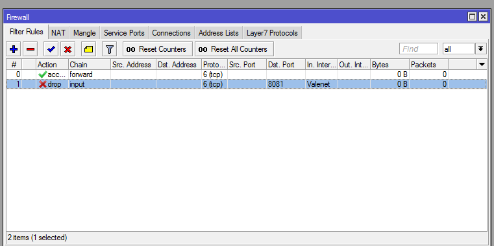
Task: Select the 'input' chain cell
Action: click(x=90, y=84)
